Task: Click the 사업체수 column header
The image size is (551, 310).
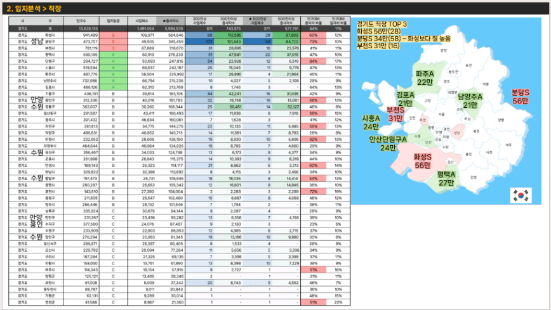Action: click(142, 21)
